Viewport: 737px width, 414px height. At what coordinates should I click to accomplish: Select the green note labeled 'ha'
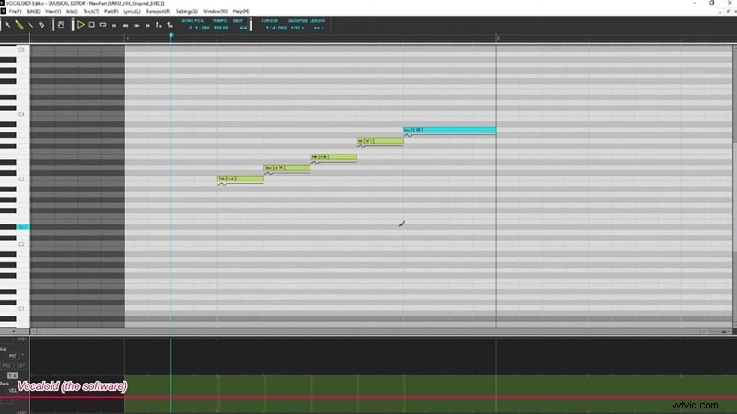coord(240,178)
